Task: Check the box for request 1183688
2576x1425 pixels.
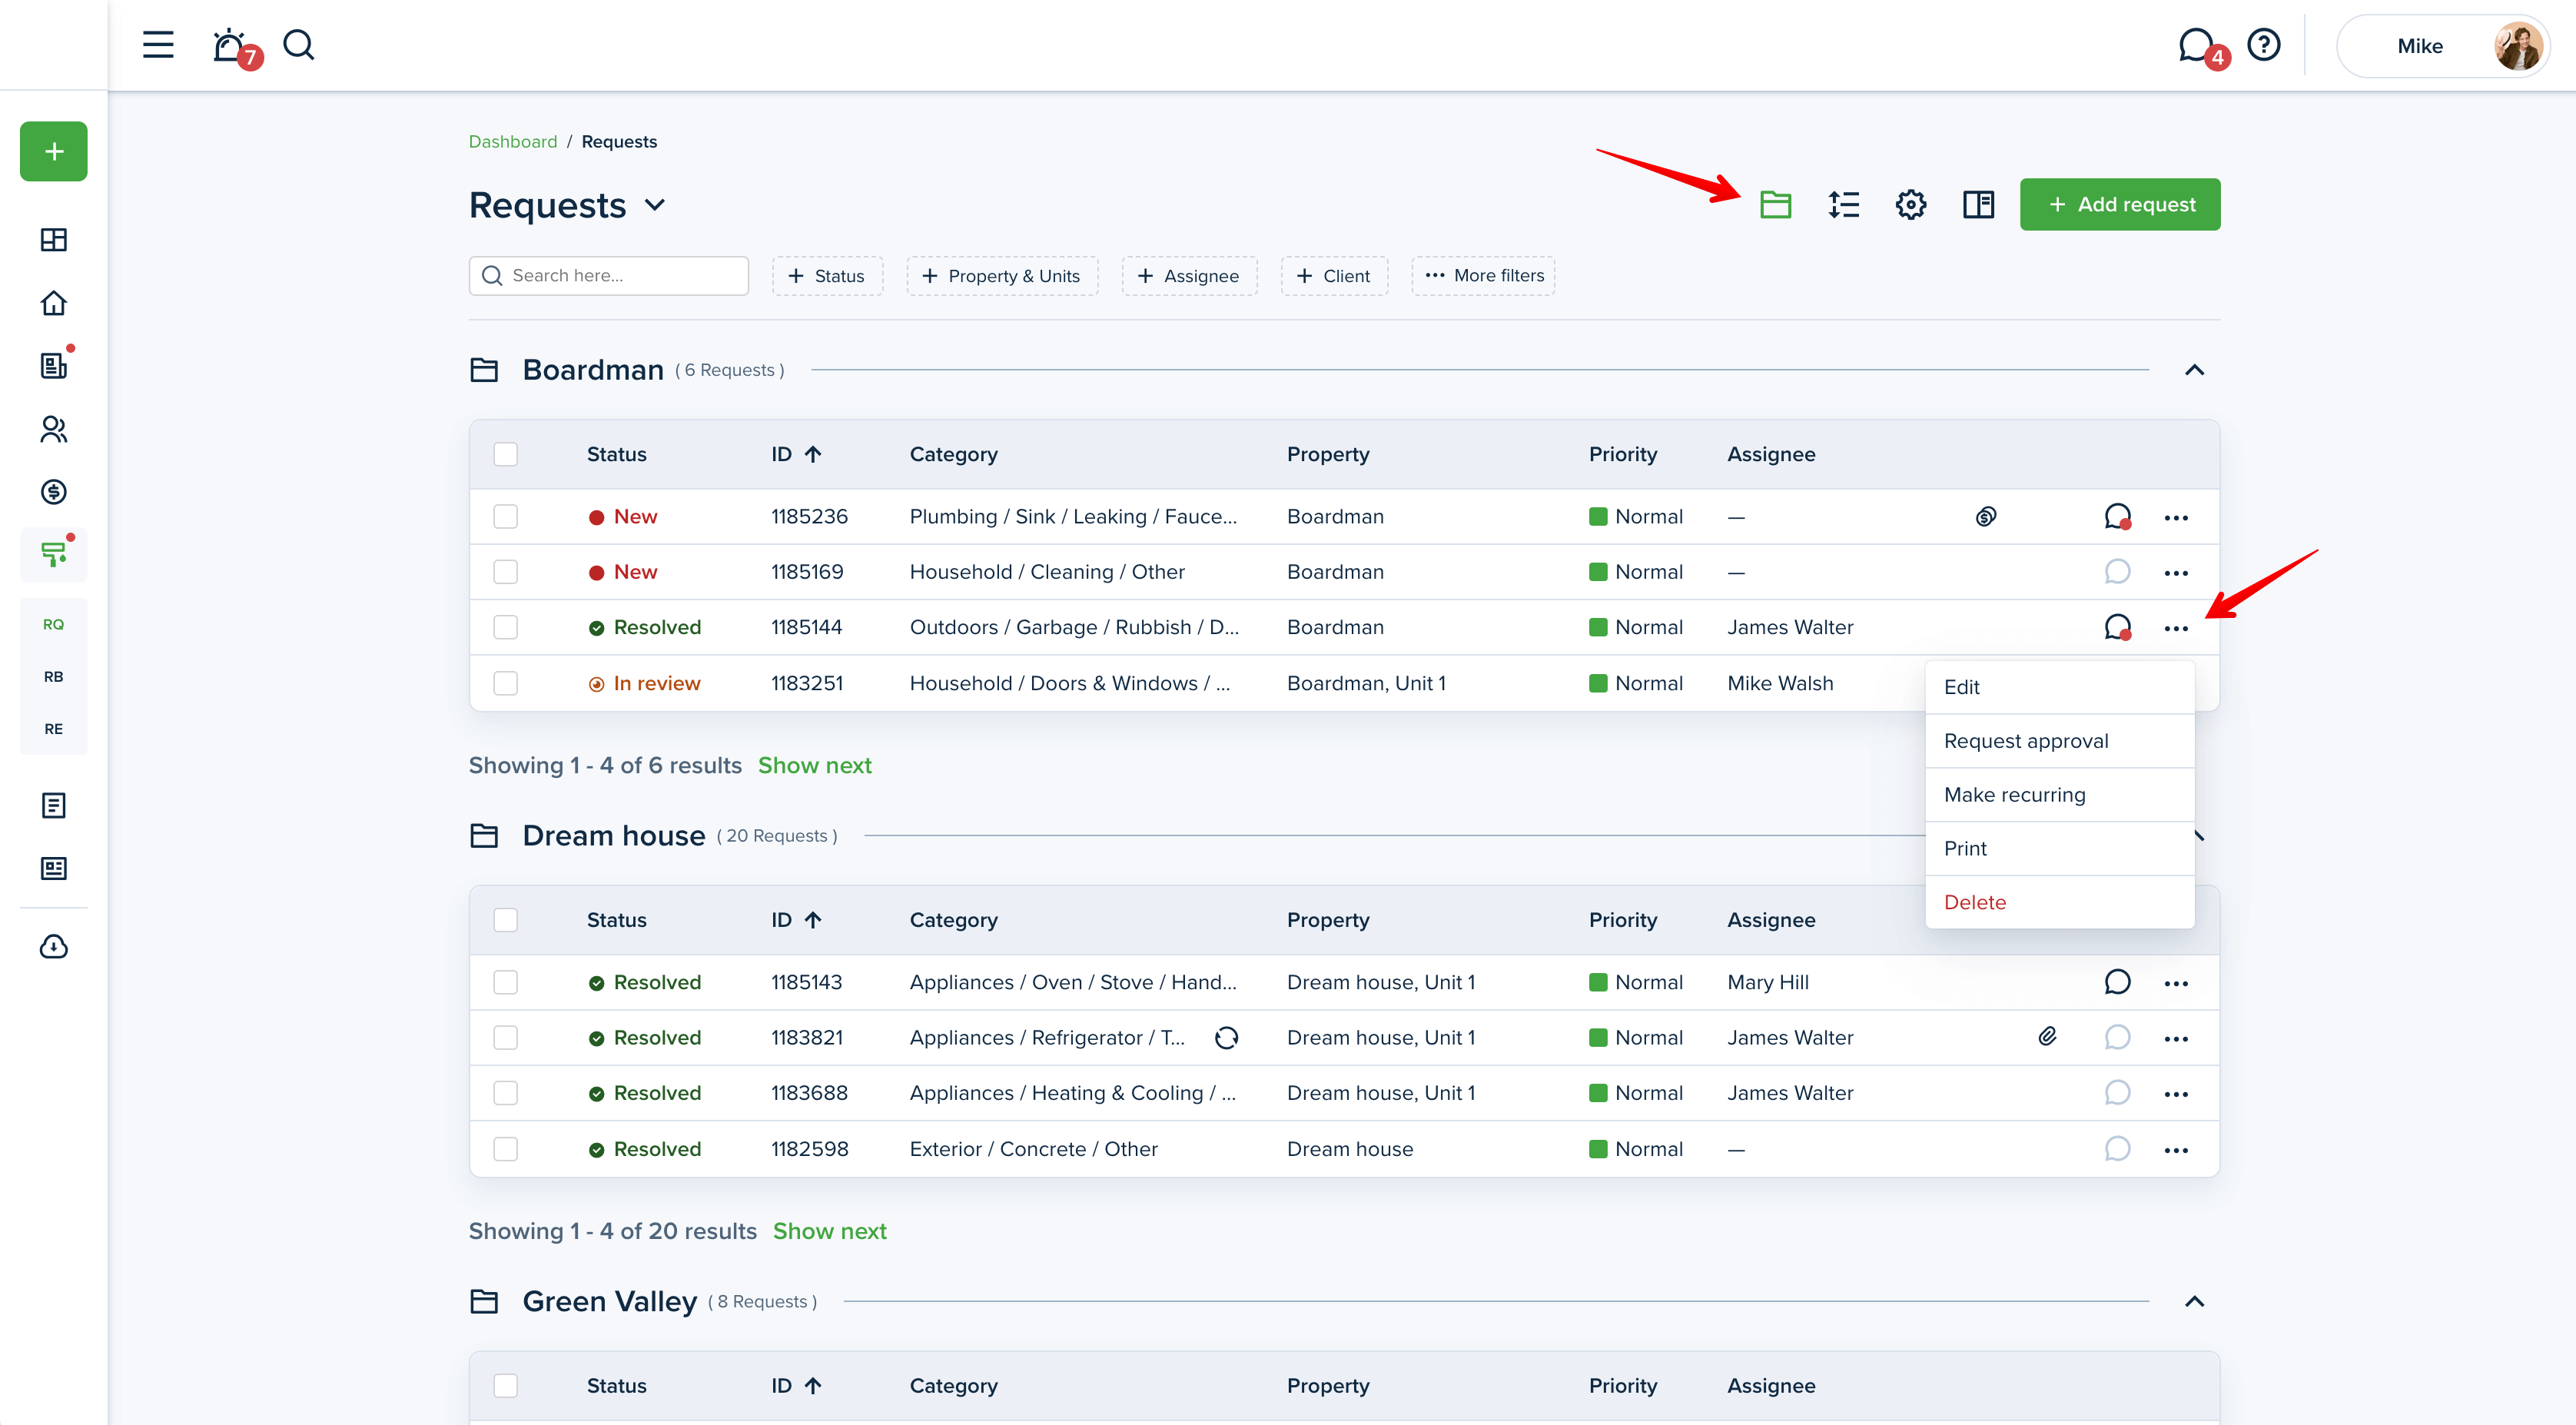Action: (x=506, y=1093)
